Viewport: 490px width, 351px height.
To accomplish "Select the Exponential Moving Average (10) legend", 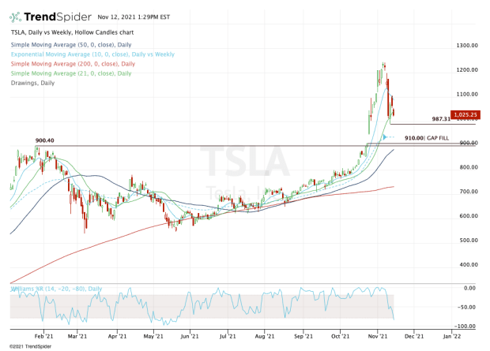I will click(92, 54).
